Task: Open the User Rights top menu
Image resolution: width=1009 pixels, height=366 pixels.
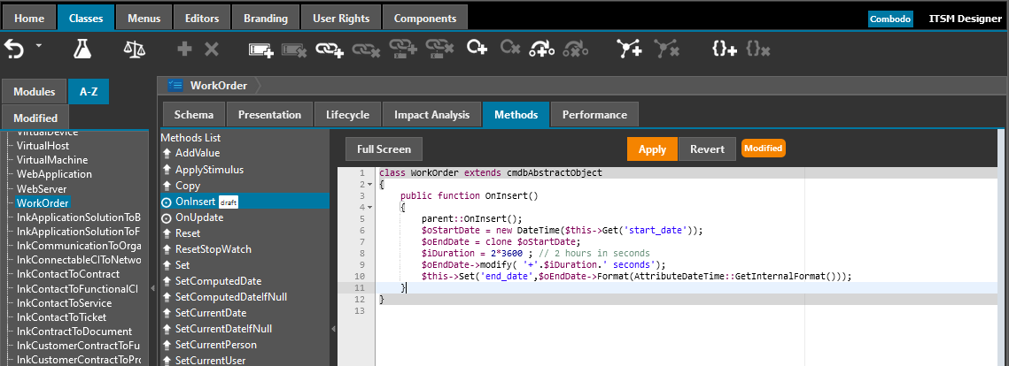Action: [x=342, y=18]
